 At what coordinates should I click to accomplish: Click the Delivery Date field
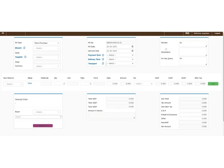(x=120, y=51)
